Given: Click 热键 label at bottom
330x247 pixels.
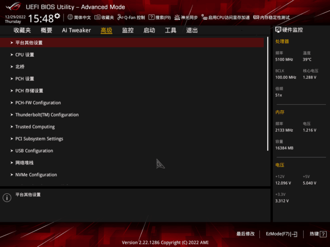Looking at the screenshot, I should point(314,234).
